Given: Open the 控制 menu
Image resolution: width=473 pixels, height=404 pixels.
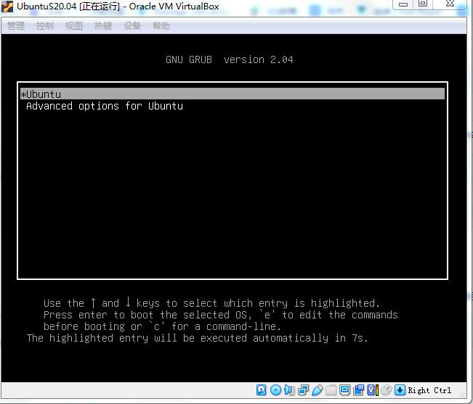Looking at the screenshot, I should (45, 26).
